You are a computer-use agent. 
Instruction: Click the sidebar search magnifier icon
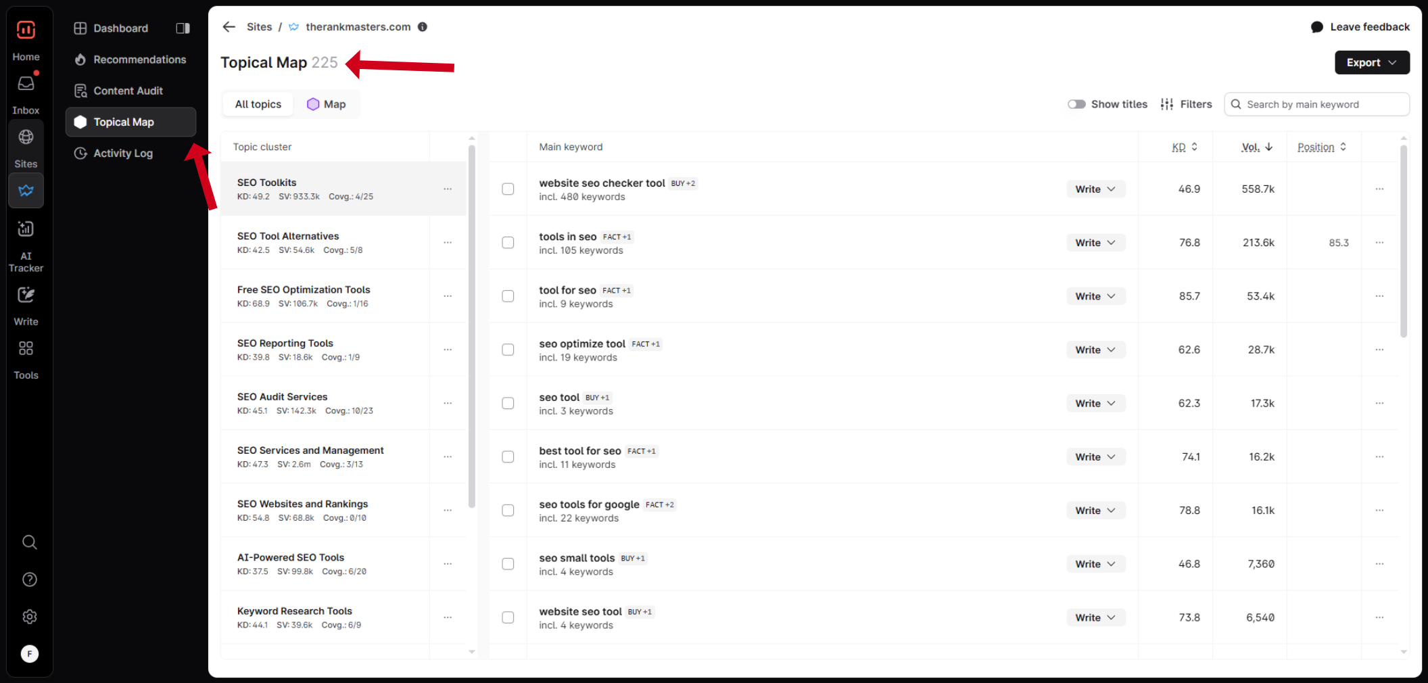click(29, 542)
